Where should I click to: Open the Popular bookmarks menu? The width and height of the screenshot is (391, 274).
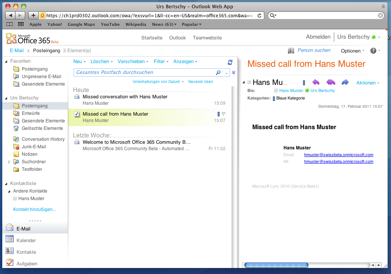[191, 24]
